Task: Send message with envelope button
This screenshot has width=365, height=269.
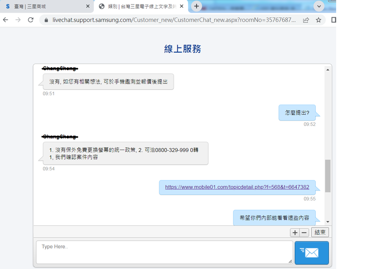Action: (x=312, y=253)
